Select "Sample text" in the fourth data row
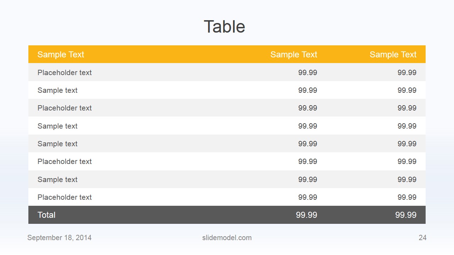Image resolution: width=454 pixels, height=255 pixels. (57, 126)
